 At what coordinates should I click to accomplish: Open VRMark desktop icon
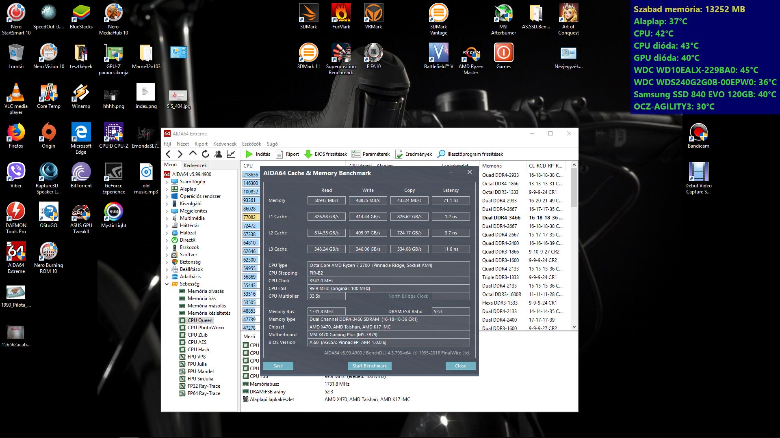(x=373, y=17)
